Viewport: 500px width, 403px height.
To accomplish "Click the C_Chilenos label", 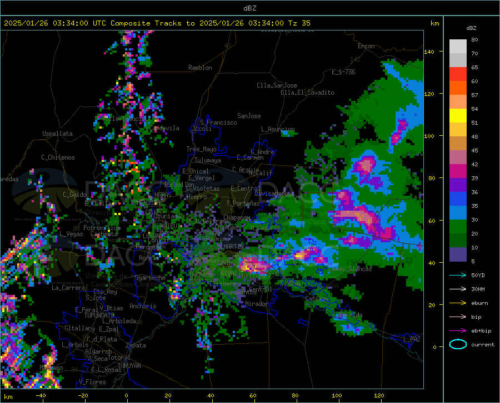I will pos(58,157).
